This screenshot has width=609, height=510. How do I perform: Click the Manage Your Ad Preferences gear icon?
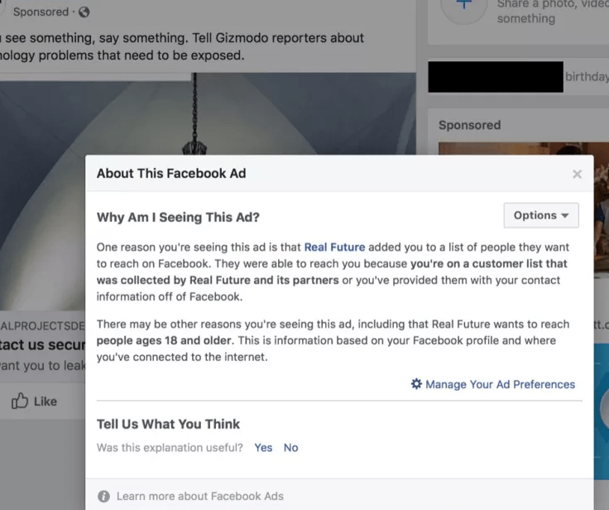416,384
